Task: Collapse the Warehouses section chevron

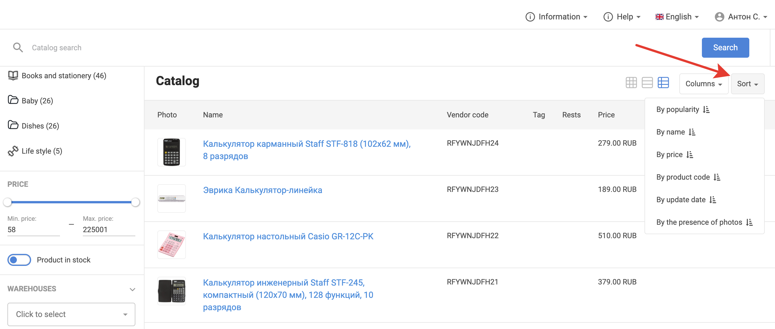Action: pyautogui.click(x=132, y=289)
